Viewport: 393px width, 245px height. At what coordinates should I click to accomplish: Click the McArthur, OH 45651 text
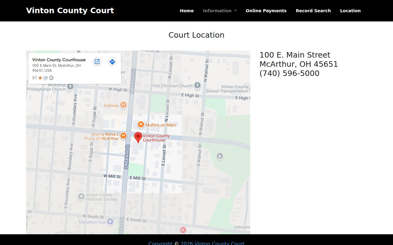coord(299,64)
